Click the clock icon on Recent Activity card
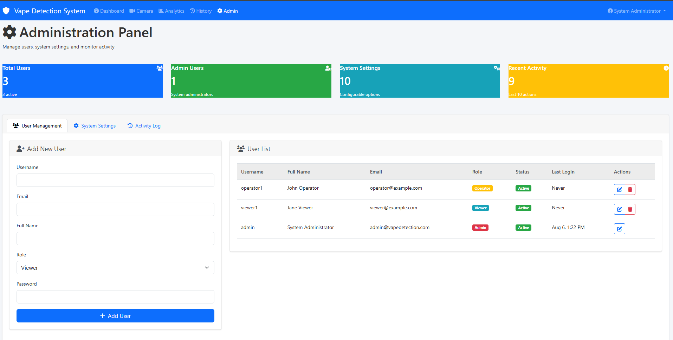673x340 pixels. pos(666,68)
